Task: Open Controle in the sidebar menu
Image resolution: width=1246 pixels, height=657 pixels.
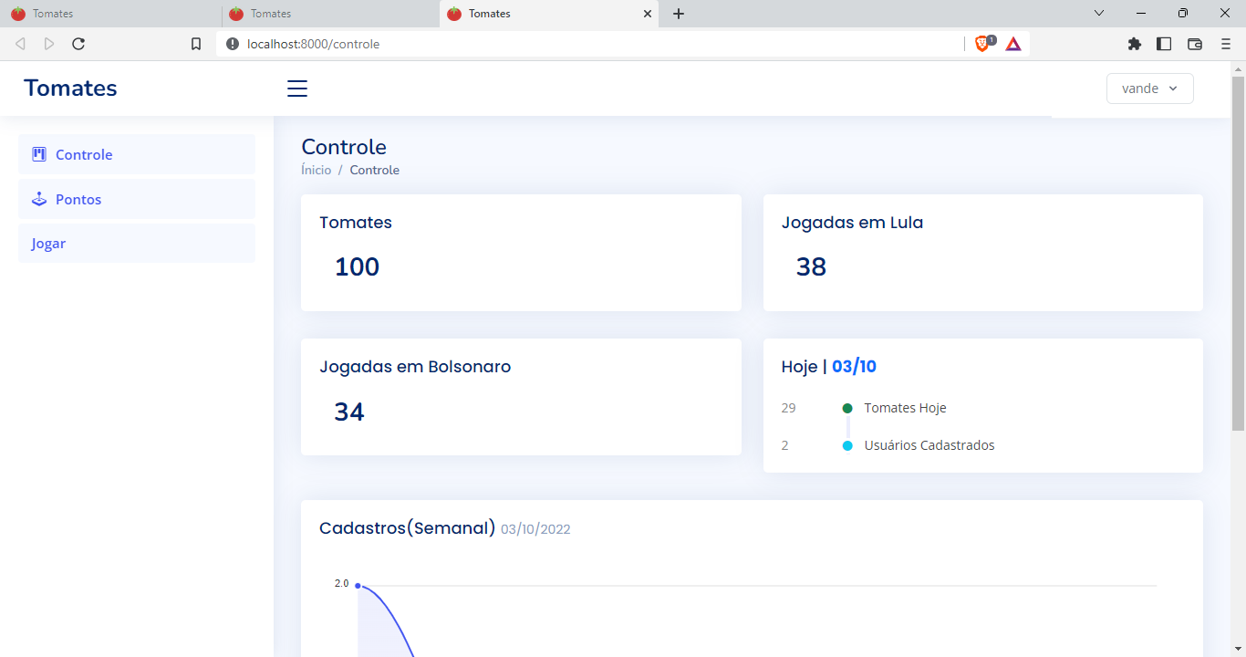Action: 137,154
